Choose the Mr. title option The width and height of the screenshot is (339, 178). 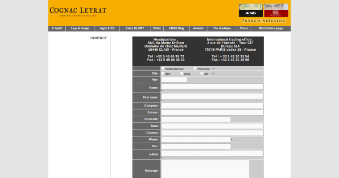coord(202,73)
